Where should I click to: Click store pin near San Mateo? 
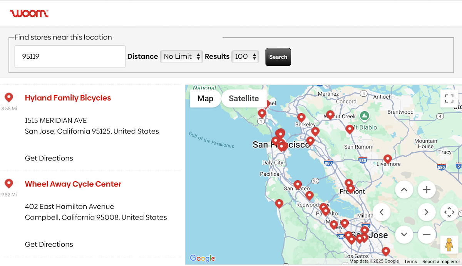[298, 185]
